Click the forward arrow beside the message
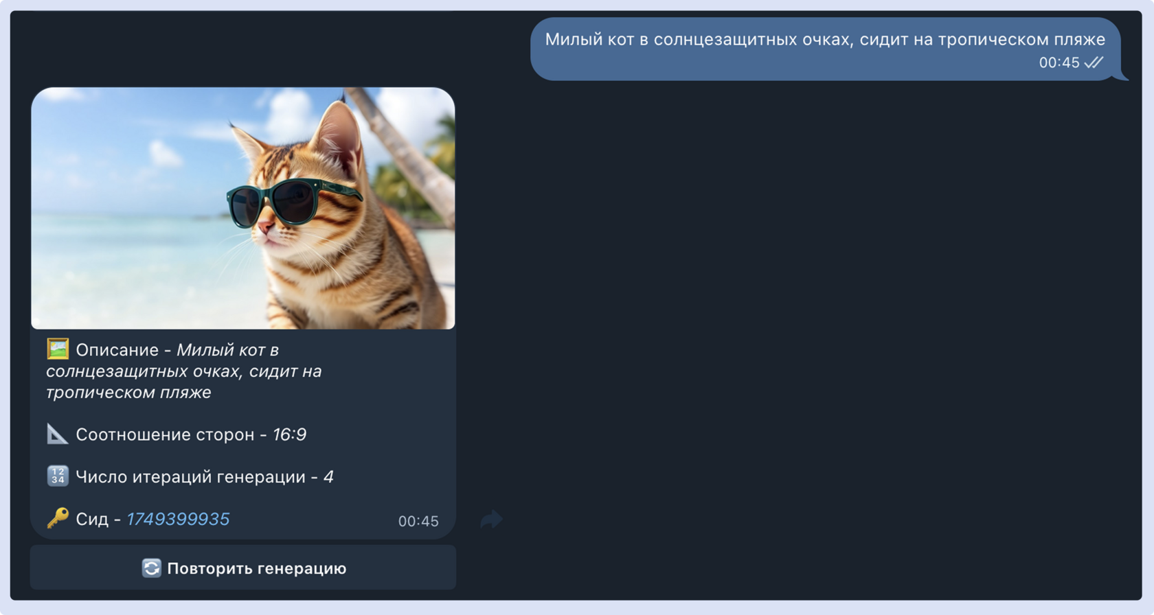 (491, 520)
